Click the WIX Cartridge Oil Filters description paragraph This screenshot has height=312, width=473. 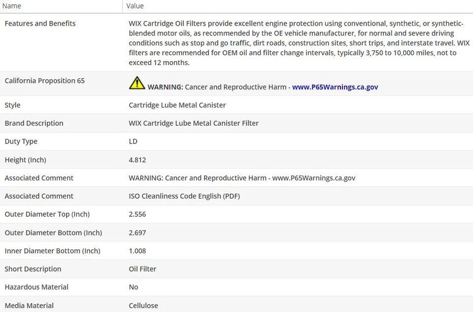[x=296, y=43]
